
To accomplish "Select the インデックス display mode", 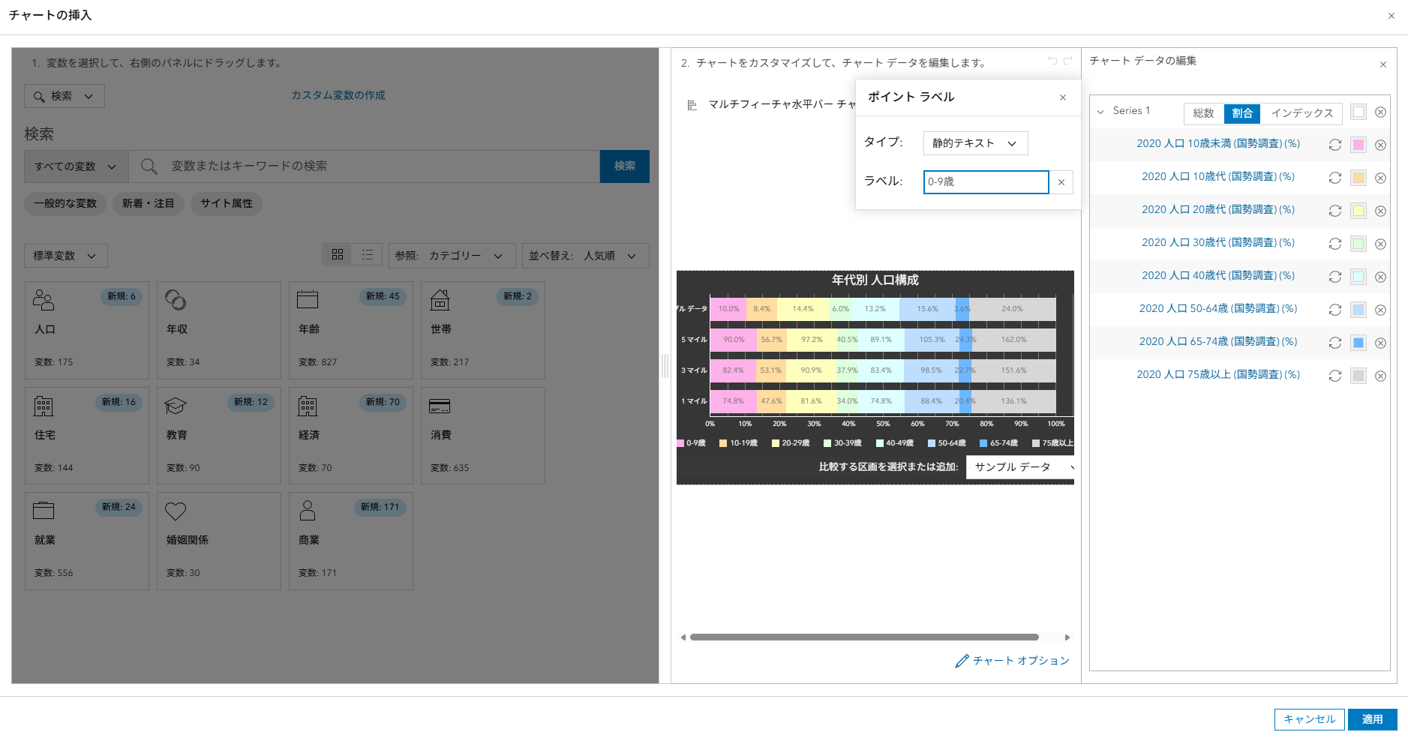I will 1301,113.
